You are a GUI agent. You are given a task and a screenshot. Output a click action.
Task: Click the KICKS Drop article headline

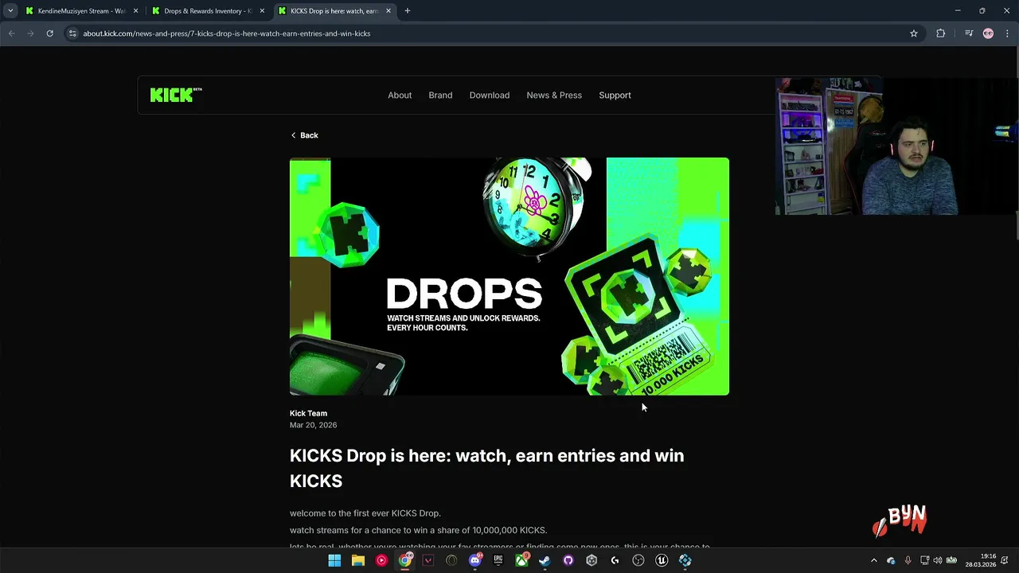(x=486, y=468)
